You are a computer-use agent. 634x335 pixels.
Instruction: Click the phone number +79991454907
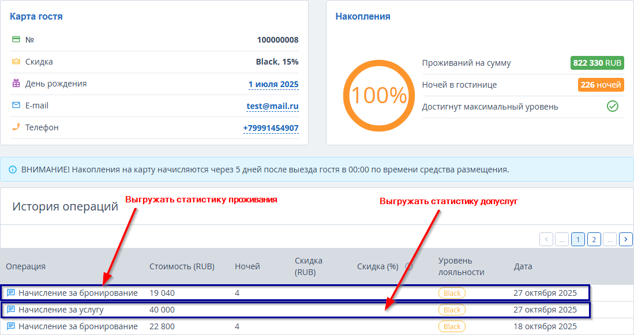coord(271,128)
